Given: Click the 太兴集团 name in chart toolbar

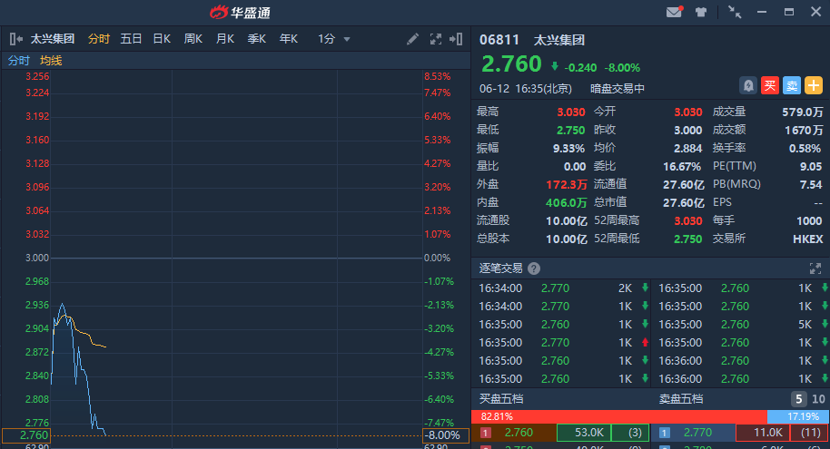Looking at the screenshot, I should click(x=52, y=39).
